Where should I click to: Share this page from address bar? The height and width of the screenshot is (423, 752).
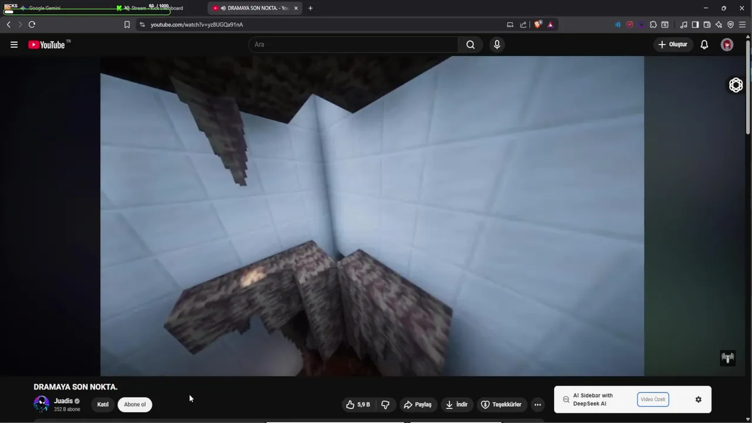(x=523, y=25)
